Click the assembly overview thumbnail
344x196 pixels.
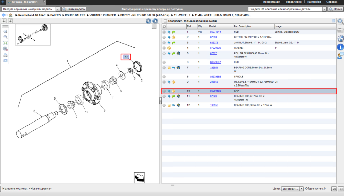33,35
